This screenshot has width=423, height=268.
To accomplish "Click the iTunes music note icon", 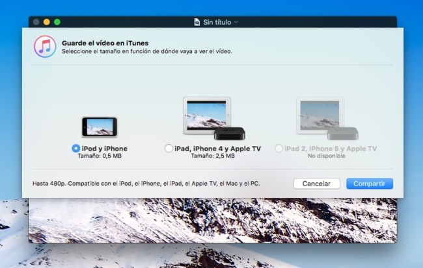I will 45,47.
